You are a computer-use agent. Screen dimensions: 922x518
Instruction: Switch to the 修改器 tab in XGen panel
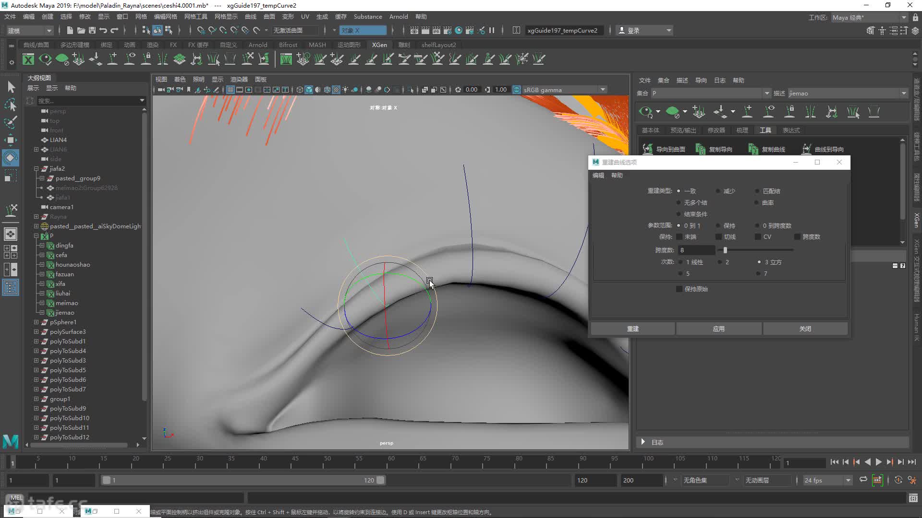pyautogui.click(x=716, y=130)
